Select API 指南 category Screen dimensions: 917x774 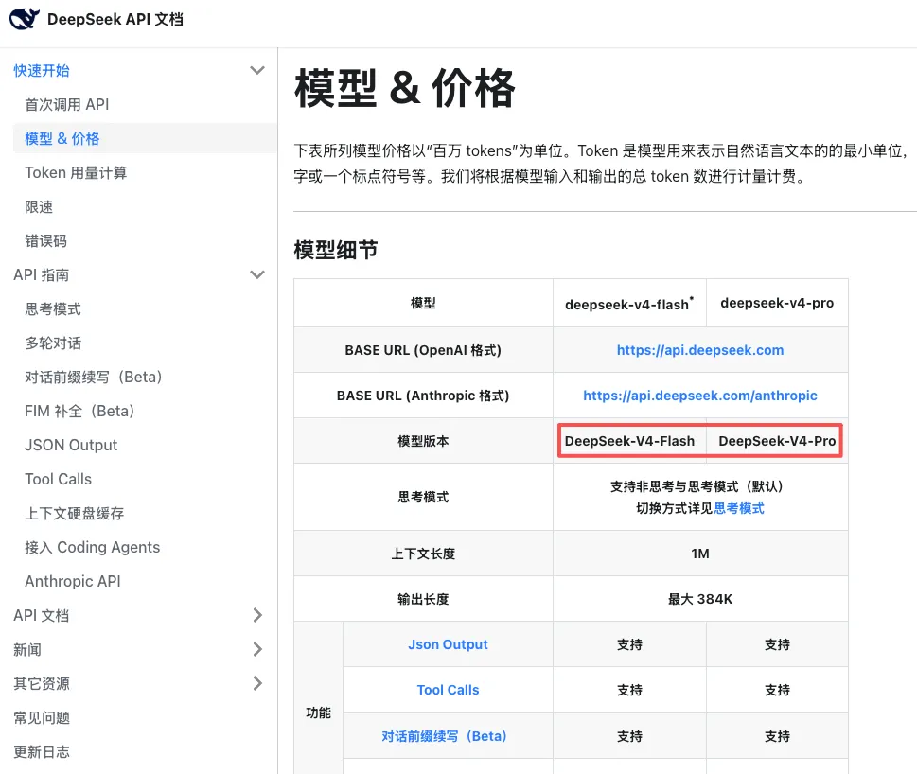click(41, 274)
